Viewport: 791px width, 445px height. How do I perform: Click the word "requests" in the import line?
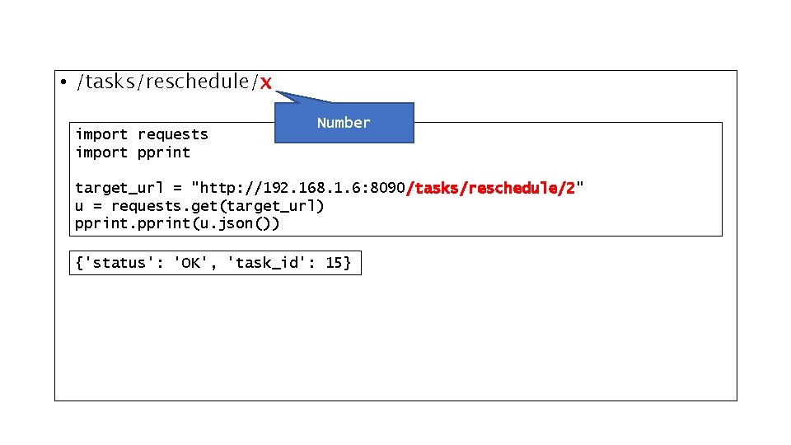pos(173,134)
